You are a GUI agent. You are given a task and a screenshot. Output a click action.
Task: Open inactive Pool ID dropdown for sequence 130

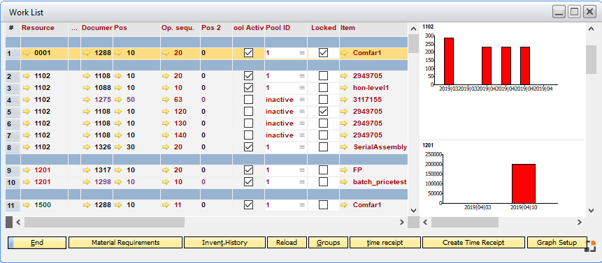click(302, 123)
